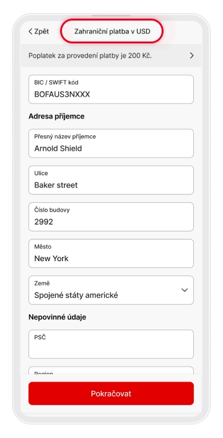Open fee details chevron on banner

pos(191,56)
